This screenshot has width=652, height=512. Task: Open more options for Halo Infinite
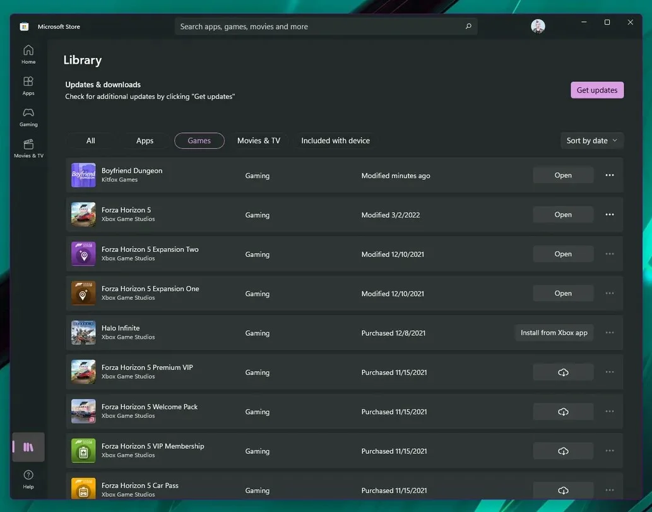pos(610,333)
